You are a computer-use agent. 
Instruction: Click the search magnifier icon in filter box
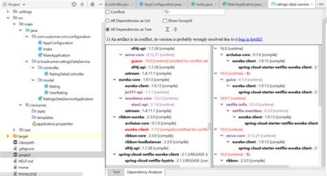tap(167, 12)
